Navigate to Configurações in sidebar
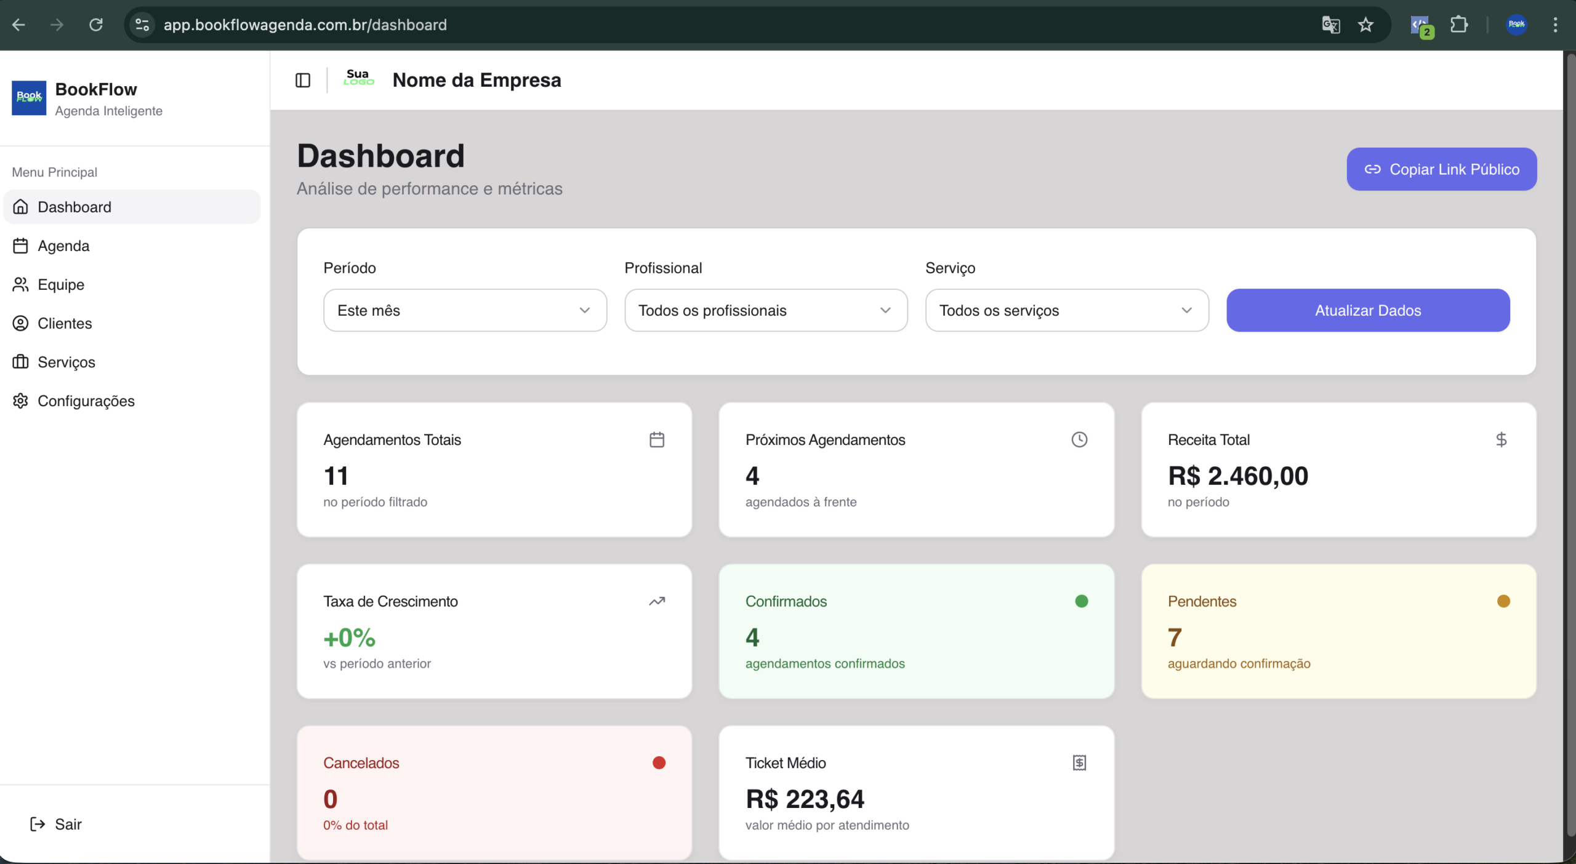Viewport: 1576px width, 864px height. point(86,401)
